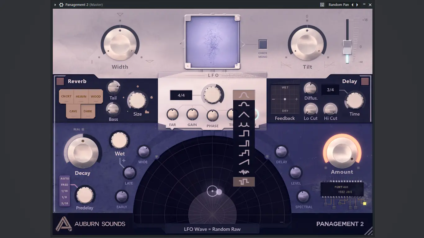The height and width of the screenshot is (238, 424).
Task: Click the house icon right of Size knob
Action: click(151, 97)
